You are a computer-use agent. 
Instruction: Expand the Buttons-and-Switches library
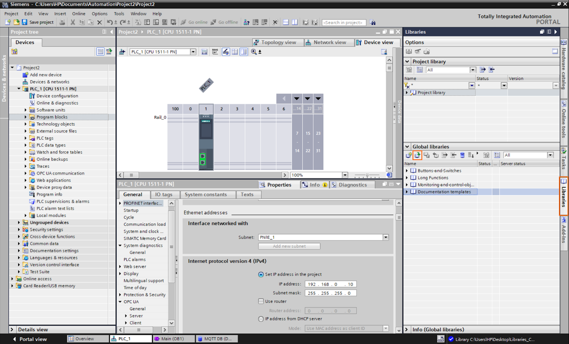pos(407,171)
